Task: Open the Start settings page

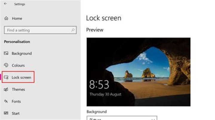Action: [x=16, y=113]
